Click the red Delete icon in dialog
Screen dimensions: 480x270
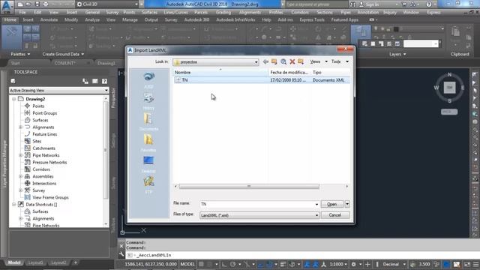coord(292,61)
